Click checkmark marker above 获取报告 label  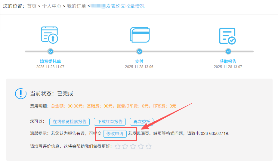pos(228,51)
